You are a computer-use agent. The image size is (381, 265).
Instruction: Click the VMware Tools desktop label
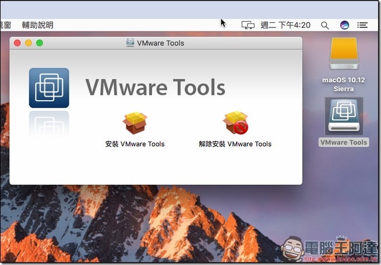point(344,142)
